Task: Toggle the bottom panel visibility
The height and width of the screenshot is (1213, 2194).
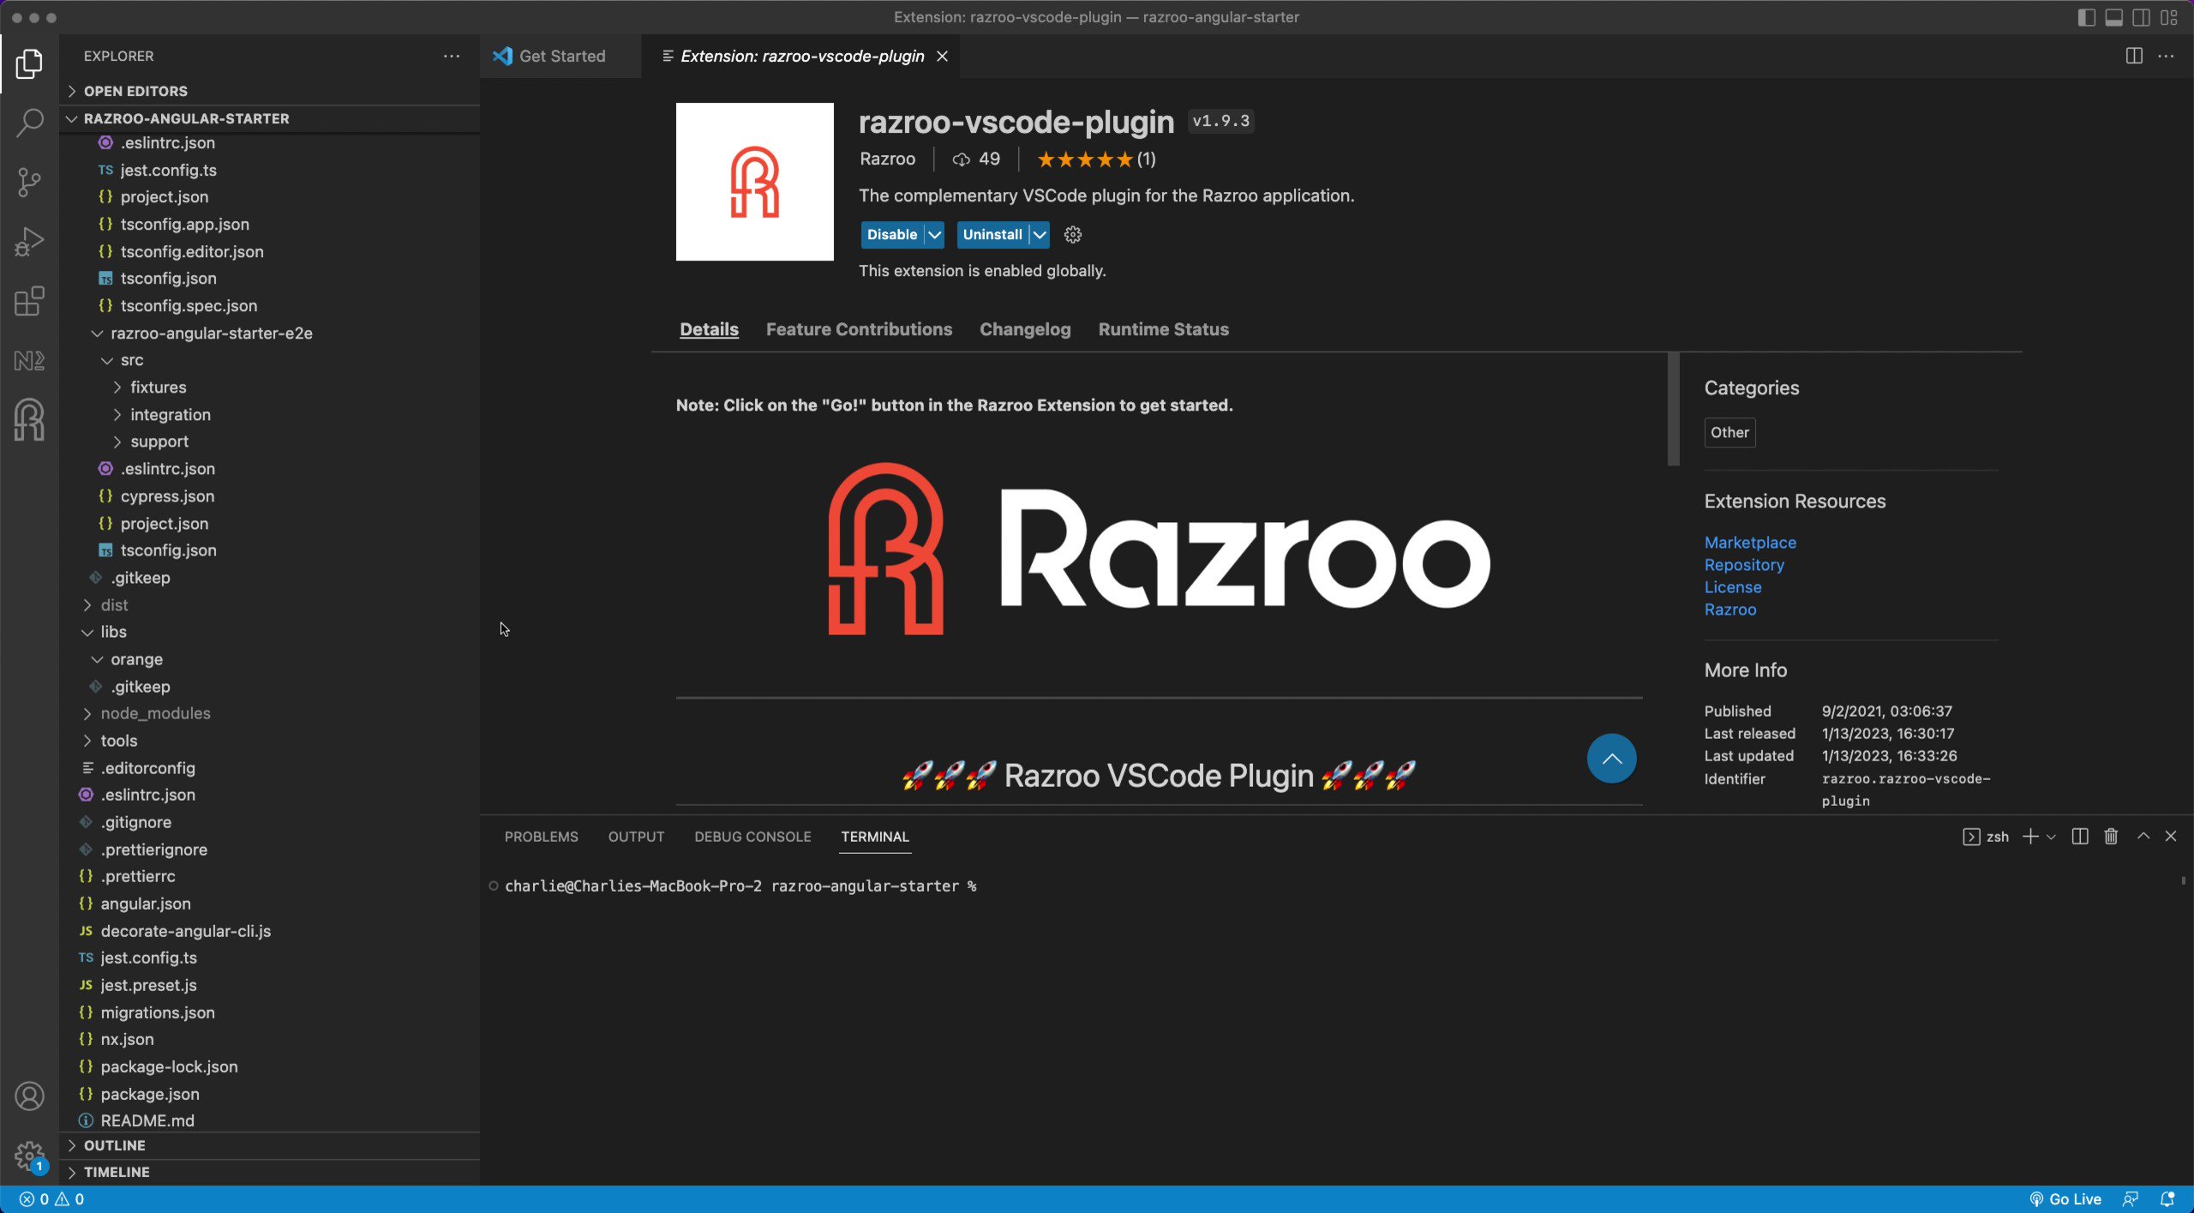Action: (x=2113, y=16)
